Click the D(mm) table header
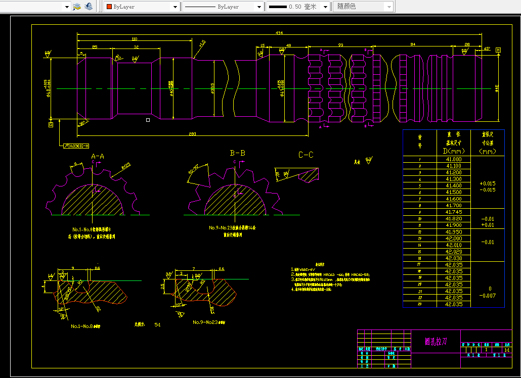The image size is (521, 378). pos(454,151)
